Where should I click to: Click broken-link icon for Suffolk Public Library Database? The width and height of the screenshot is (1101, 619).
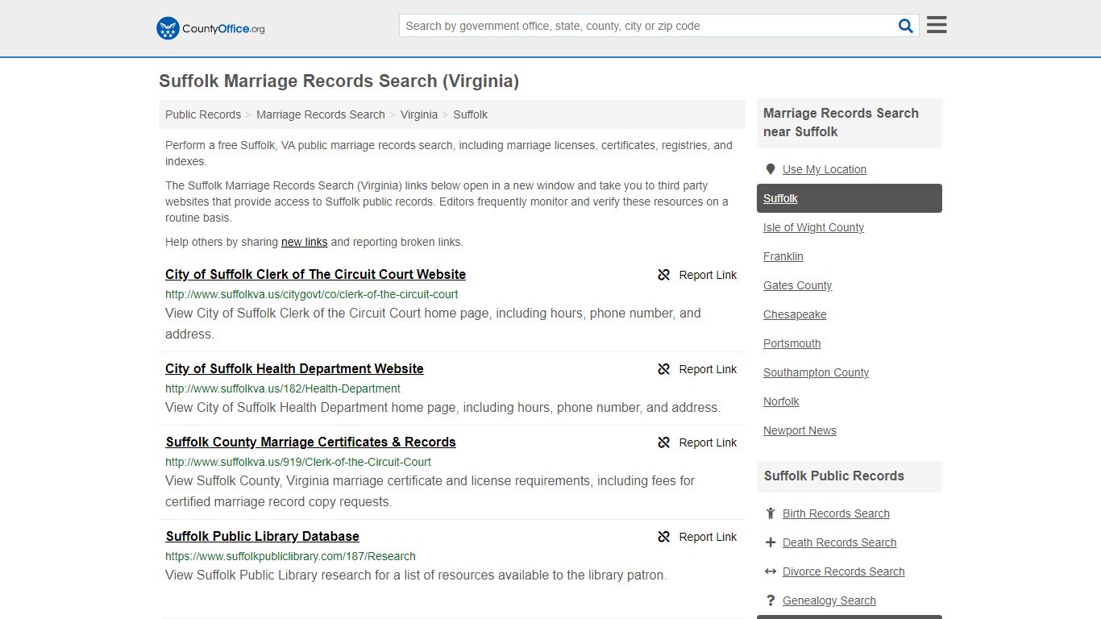(x=664, y=537)
